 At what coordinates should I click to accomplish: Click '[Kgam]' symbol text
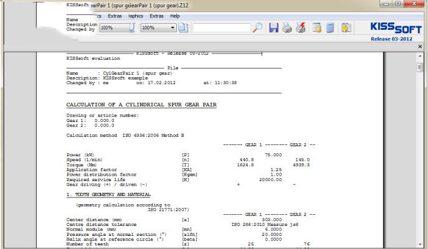tap(189, 175)
